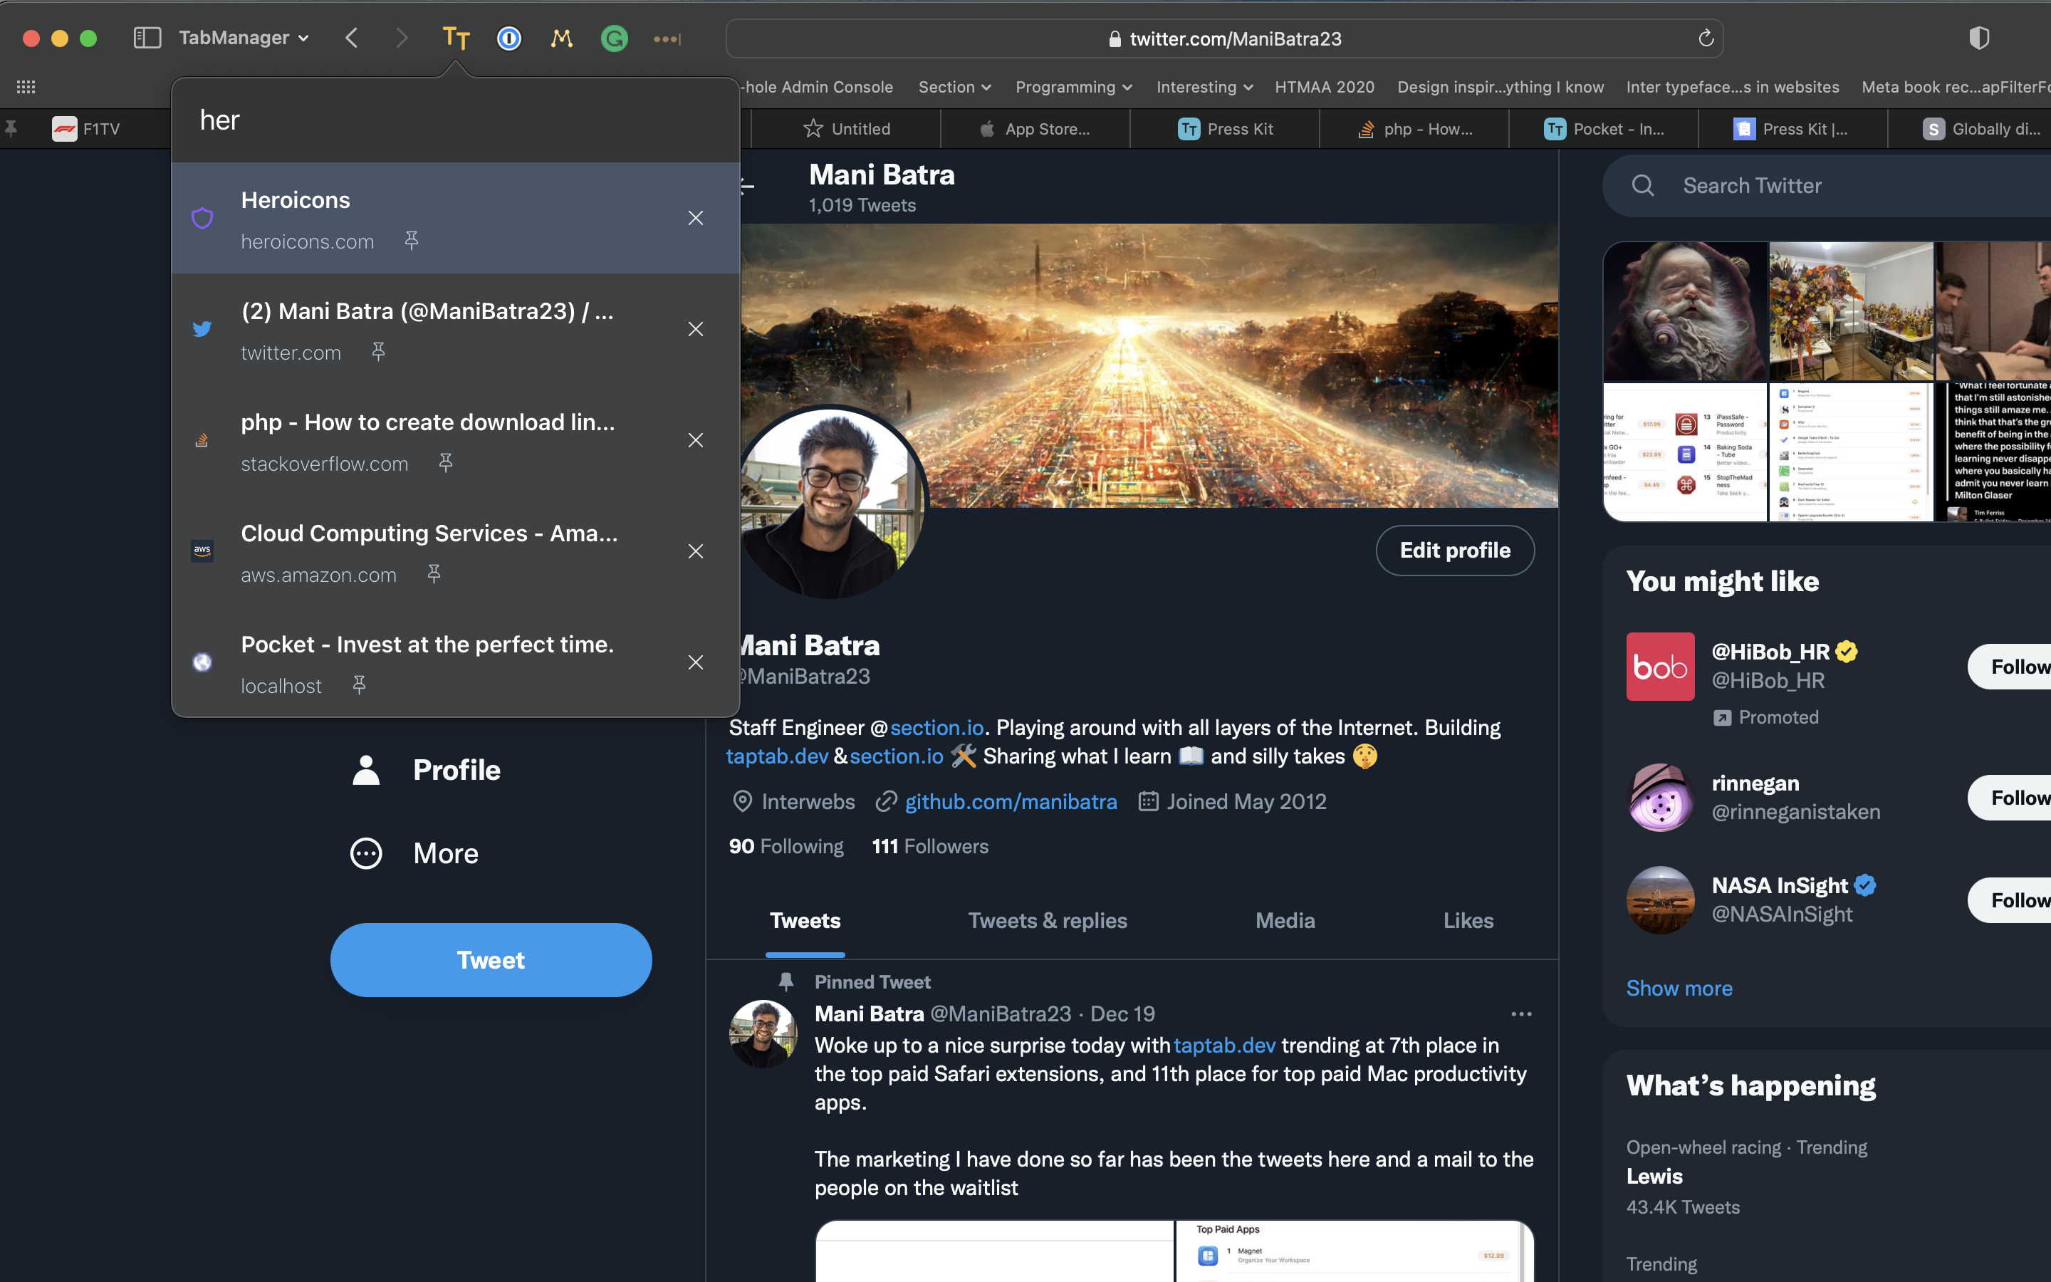
Task: Close the Mani Batra twitter tab entry
Action: [696, 329]
